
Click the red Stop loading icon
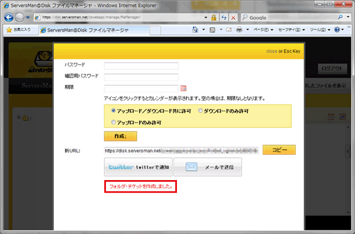233,17
